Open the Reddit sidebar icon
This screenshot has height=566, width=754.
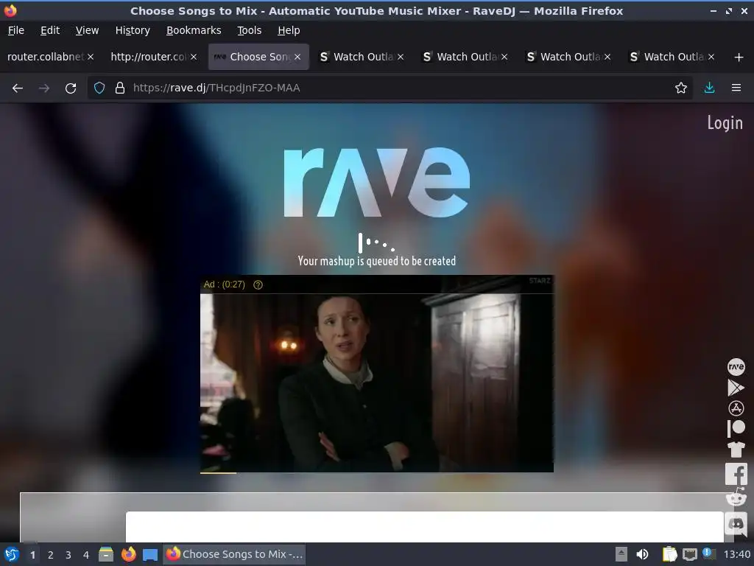(x=736, y=497)
